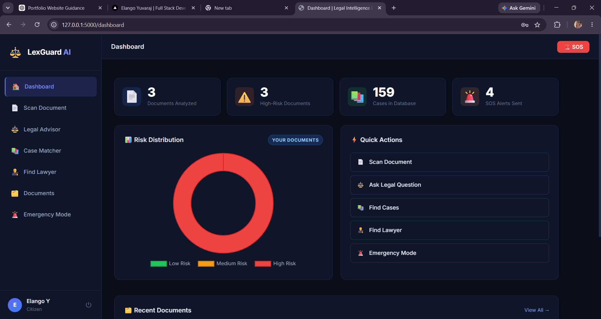Click the SOS Alerts Sent siren icon
The height and width of the screenshot is (319, 601).
470,97
